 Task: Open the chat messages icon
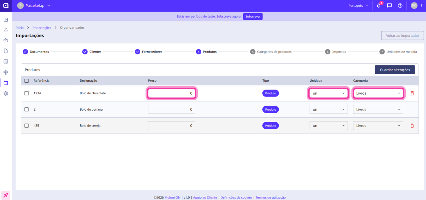[389, 6]
